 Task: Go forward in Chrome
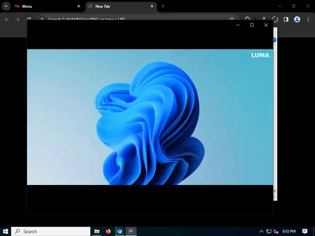[18, 19]
